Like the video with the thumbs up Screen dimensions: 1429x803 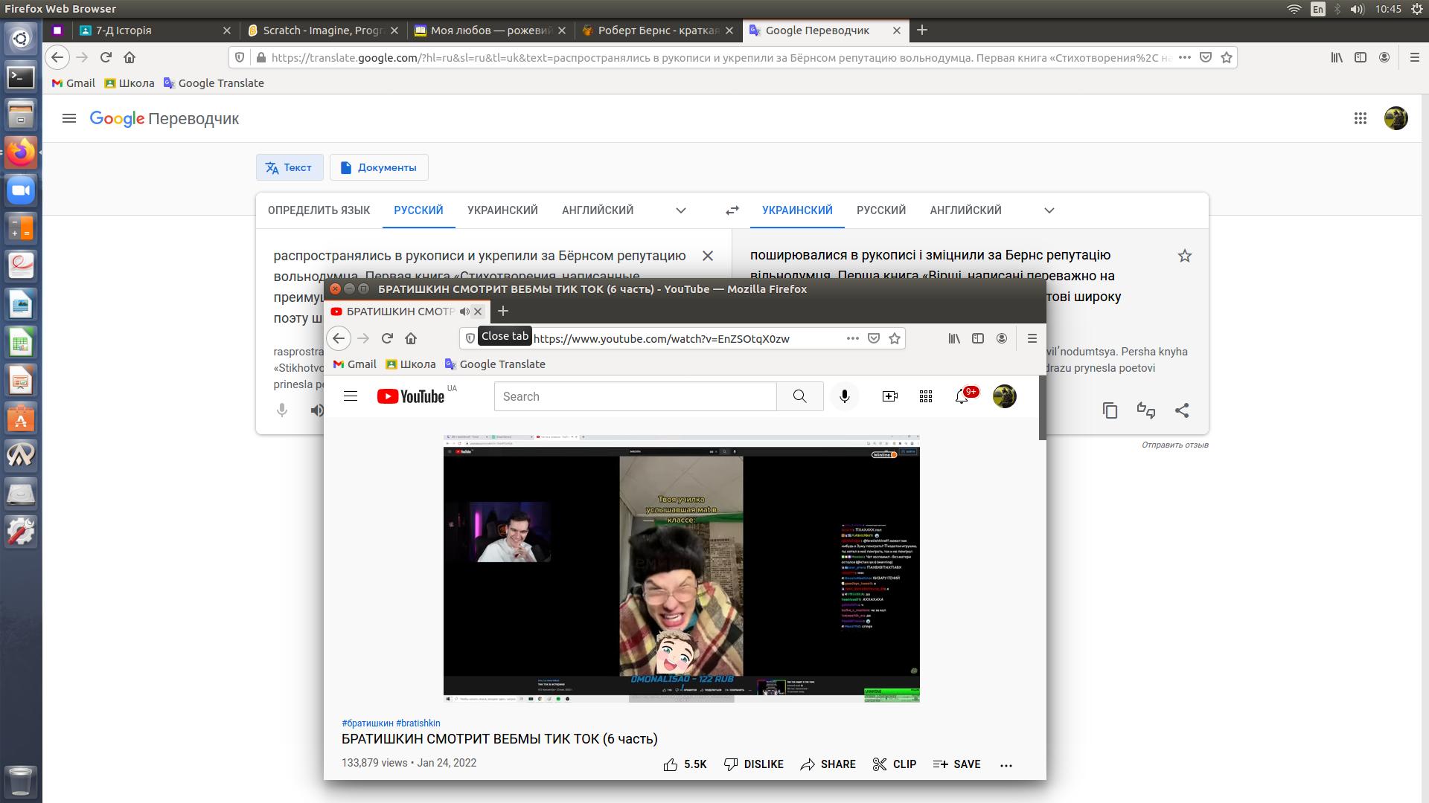(671, 764)
